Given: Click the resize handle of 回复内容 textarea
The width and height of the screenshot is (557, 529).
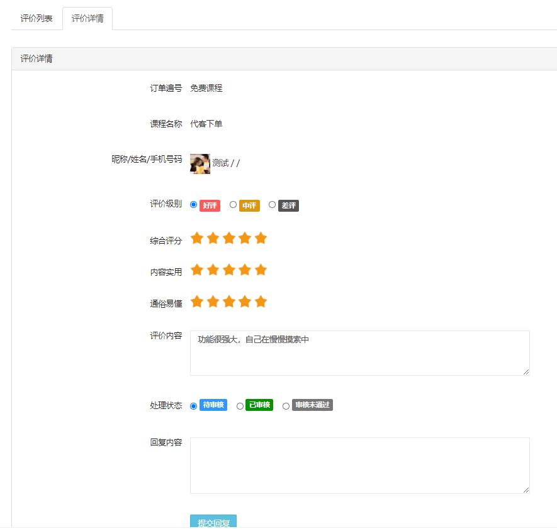Looking at the screenshot, I should tap(526, 490).
